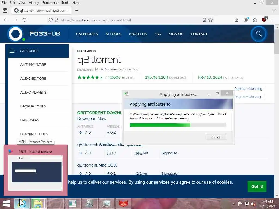Open the File menu

4,3
